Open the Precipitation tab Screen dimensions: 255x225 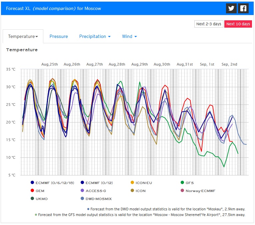(95, 36)
